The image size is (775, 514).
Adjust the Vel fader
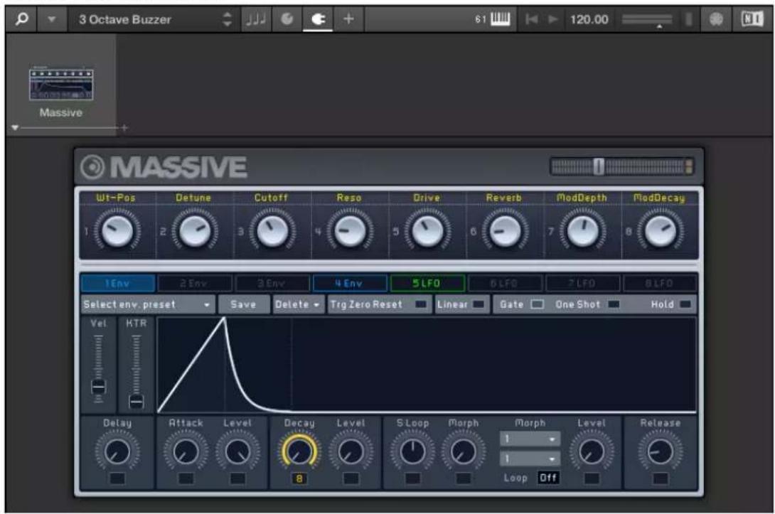point(98,387)
